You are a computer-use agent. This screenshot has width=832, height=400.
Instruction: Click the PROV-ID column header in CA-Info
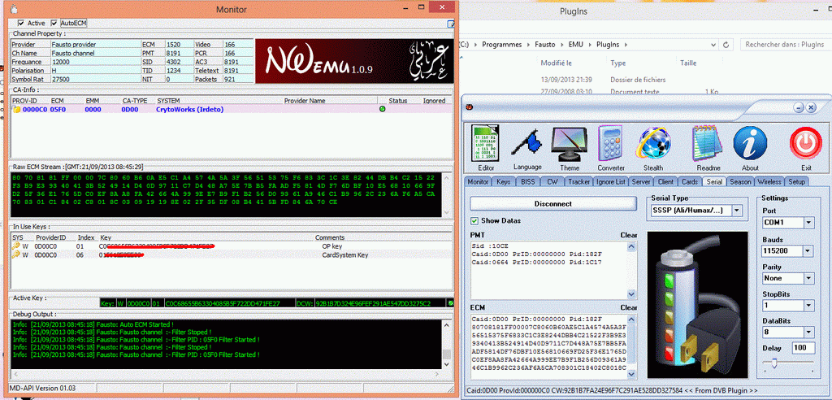coord(24,100)
